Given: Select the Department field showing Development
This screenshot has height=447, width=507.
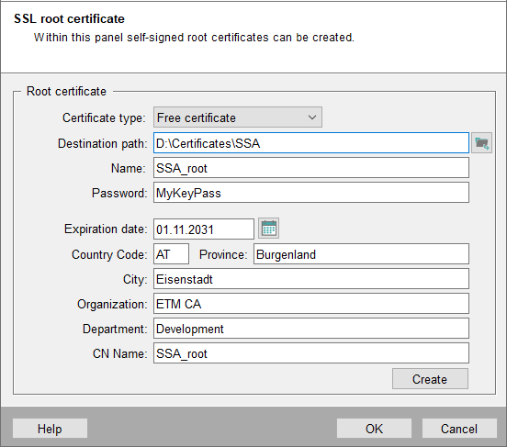Looking at the screenshot, I should click(x=311, y=329).
